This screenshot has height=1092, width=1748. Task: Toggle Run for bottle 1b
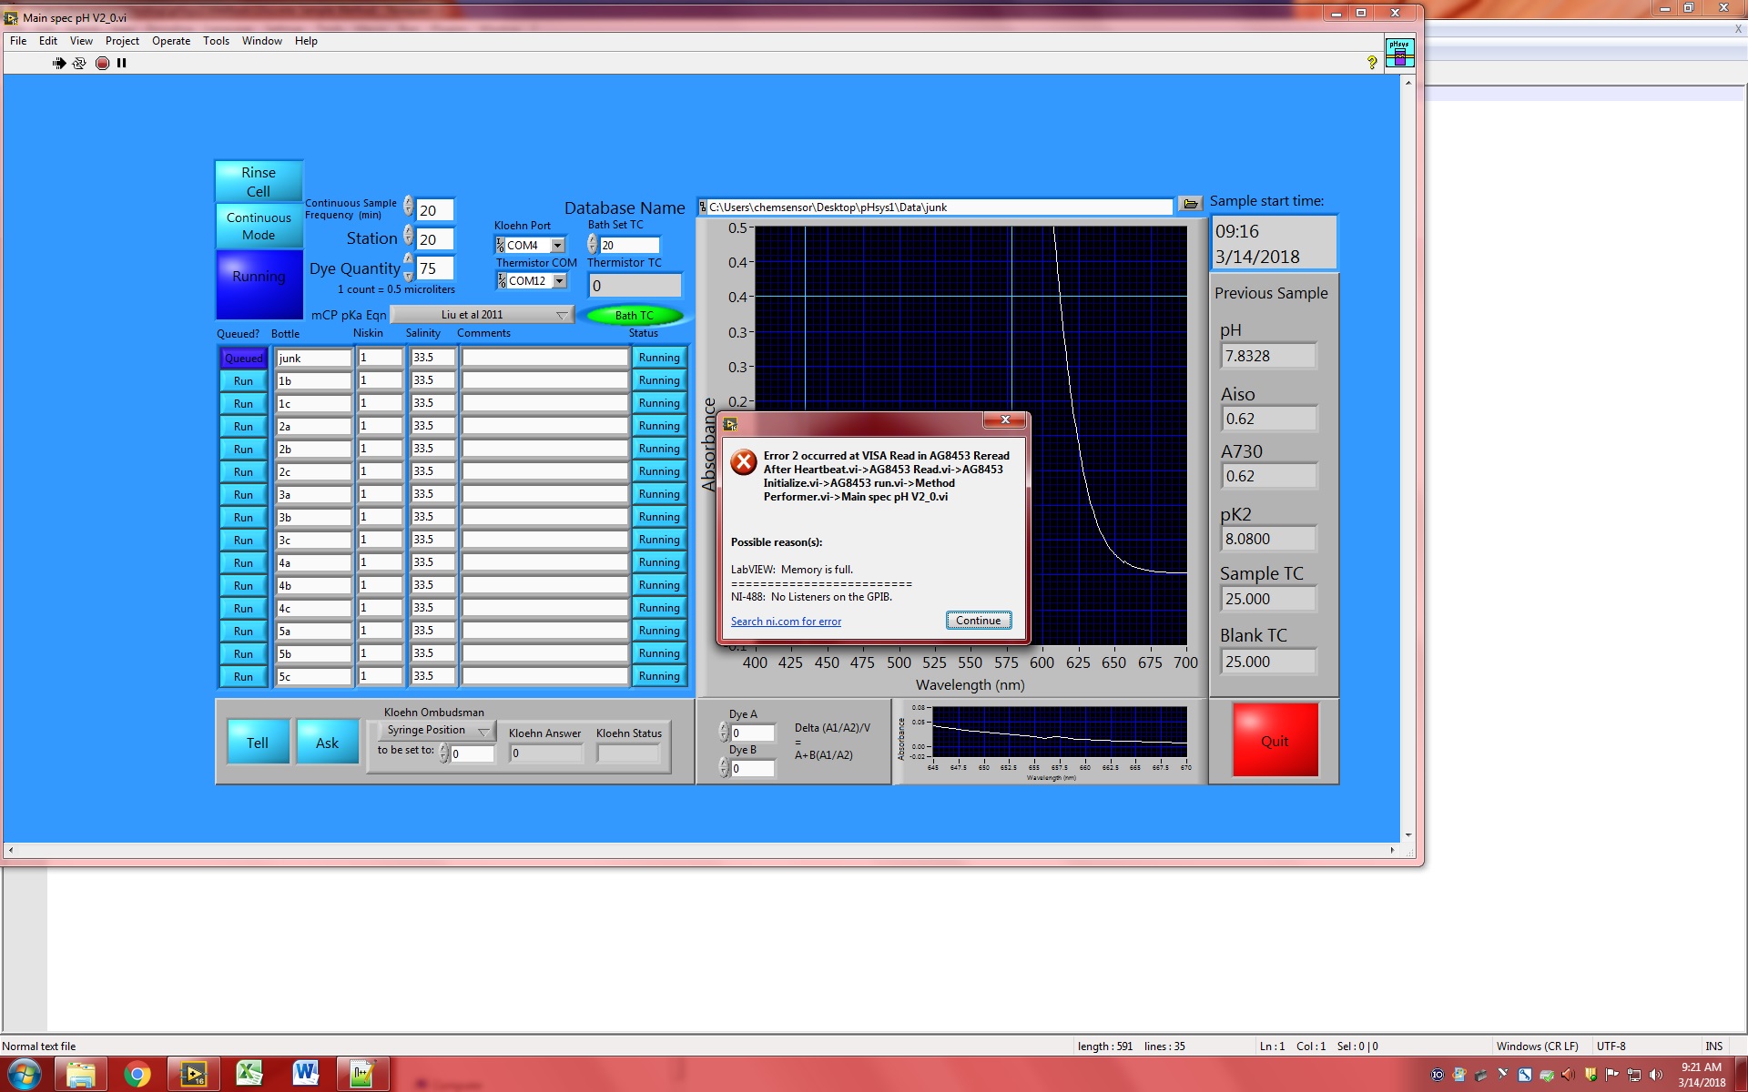[243, 380]
